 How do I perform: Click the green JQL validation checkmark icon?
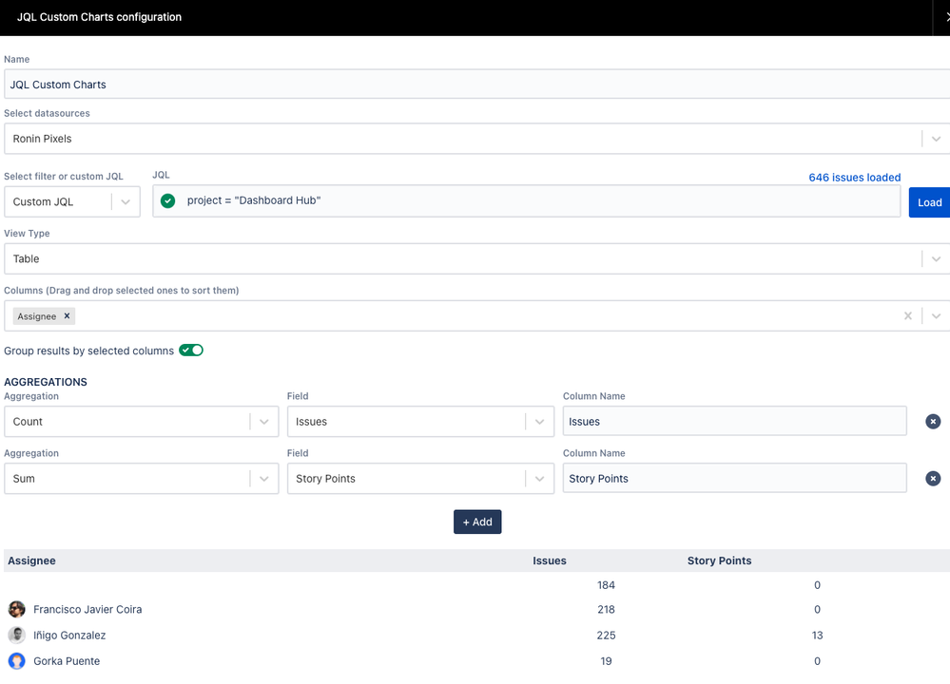click(168, 200)
